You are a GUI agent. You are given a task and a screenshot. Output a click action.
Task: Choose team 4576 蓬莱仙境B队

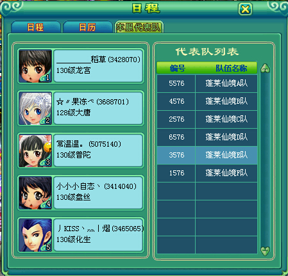[x=207, y=101]
